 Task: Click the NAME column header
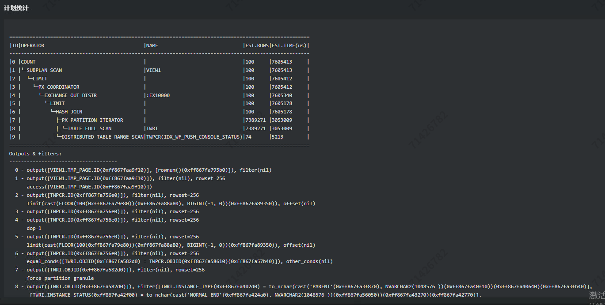click(x=152, y=45)
